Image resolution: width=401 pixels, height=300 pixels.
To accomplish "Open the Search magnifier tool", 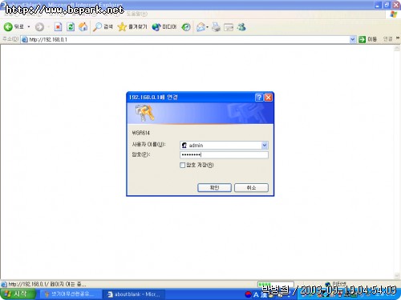I will pos(103,27).
